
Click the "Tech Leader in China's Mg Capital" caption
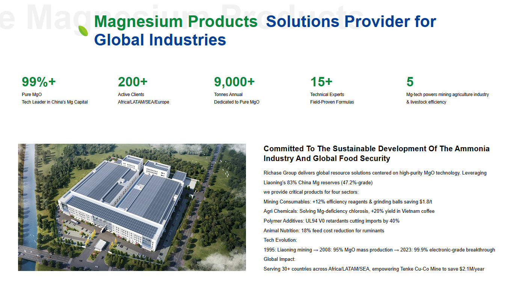coord(54,102)
